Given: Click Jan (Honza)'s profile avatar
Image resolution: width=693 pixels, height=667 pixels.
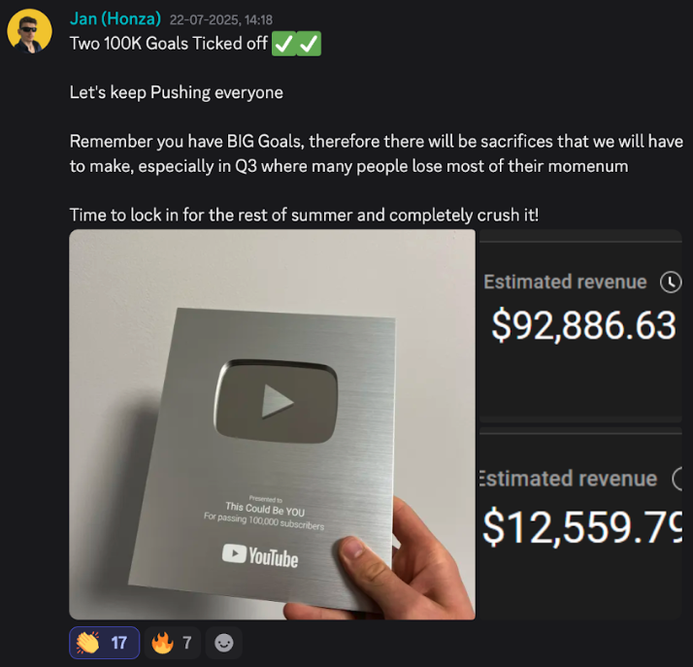Looking at the screenshot, I should pyautogui.click(x=30, y=31).
